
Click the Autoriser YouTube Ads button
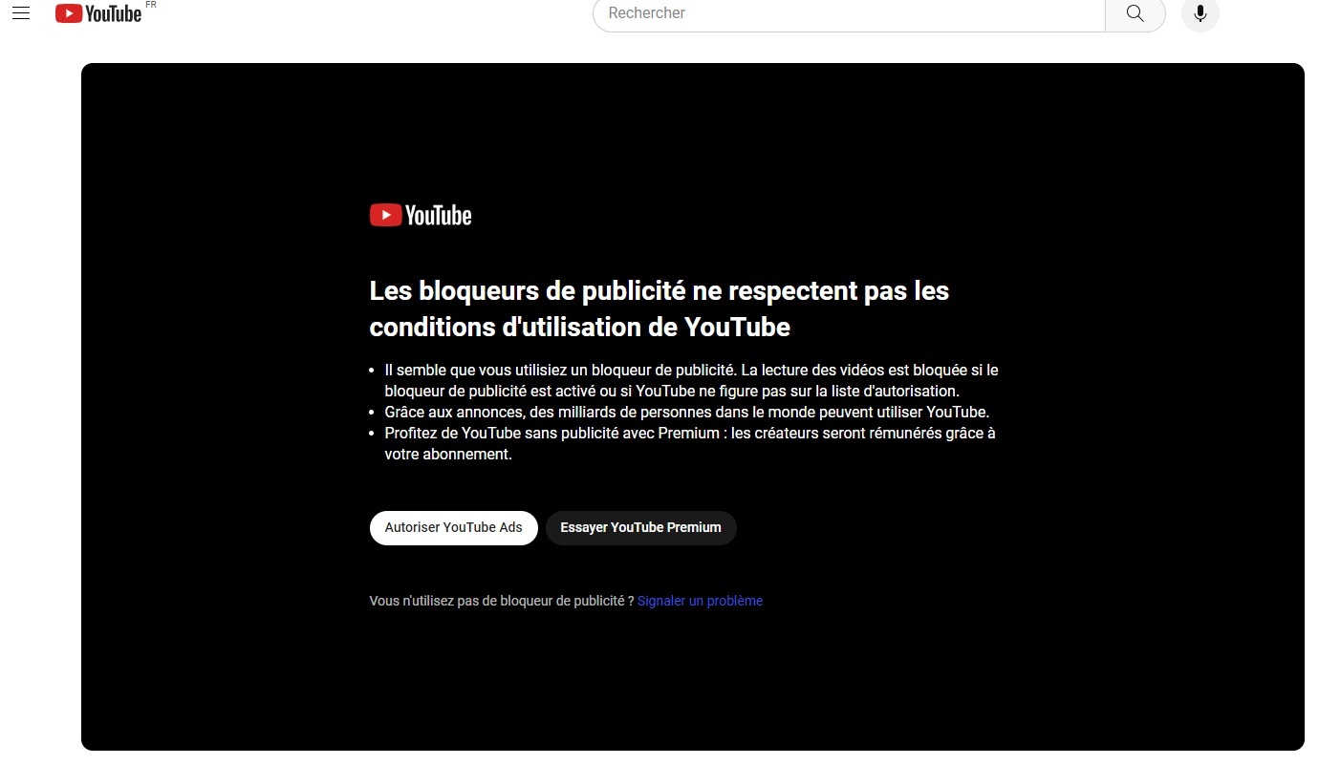(454, 528)
